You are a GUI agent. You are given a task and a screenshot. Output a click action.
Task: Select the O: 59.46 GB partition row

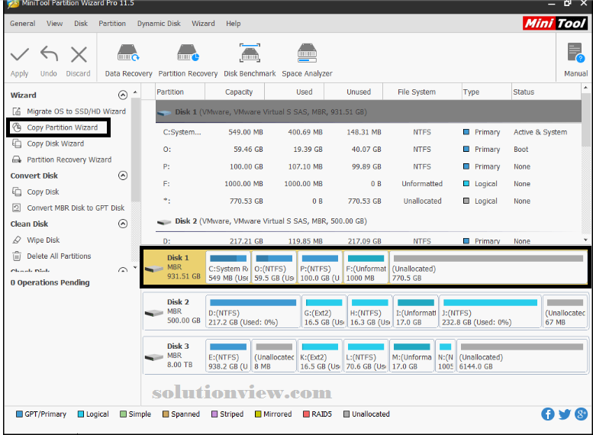click(369, 150)
